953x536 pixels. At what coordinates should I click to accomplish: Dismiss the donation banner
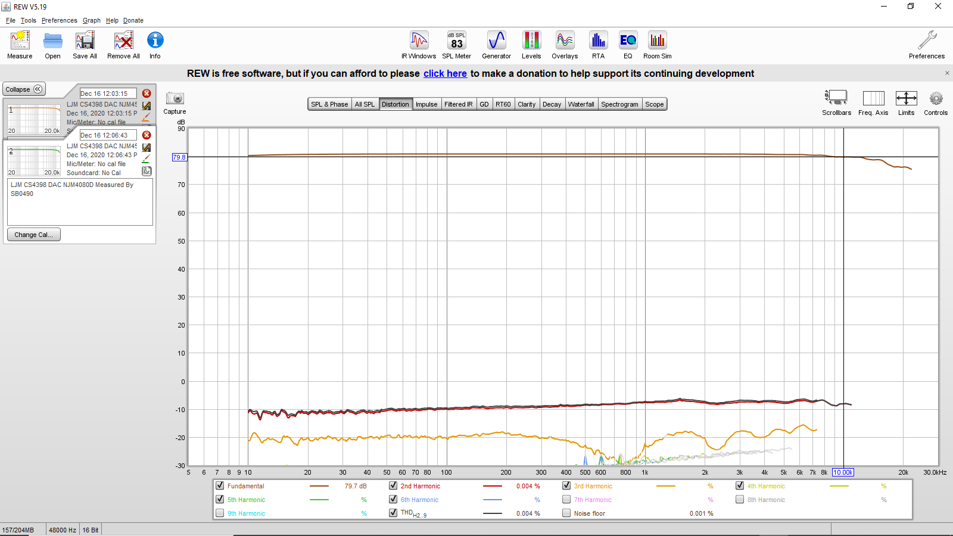point(947,73)
